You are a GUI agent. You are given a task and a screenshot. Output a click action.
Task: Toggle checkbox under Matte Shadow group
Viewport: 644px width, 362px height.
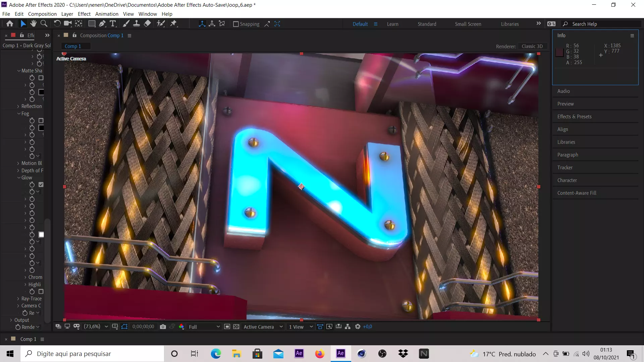pos(41,78)
